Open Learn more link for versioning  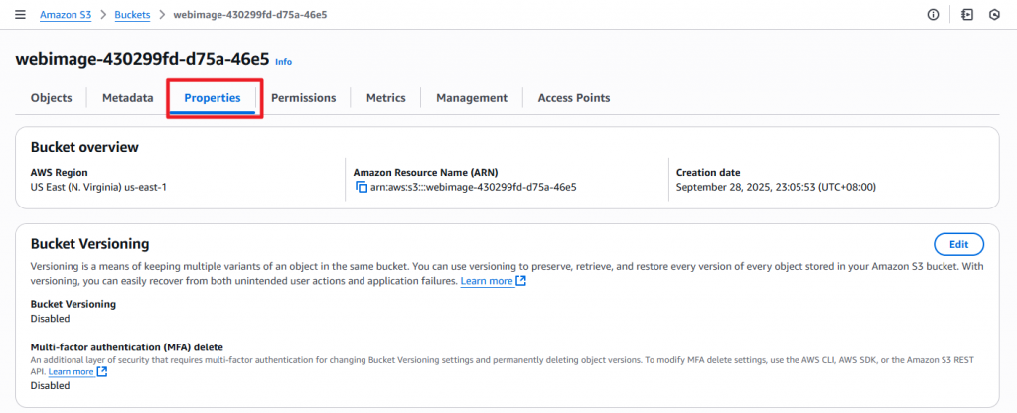pyautogui.click(x=487, y=282)
